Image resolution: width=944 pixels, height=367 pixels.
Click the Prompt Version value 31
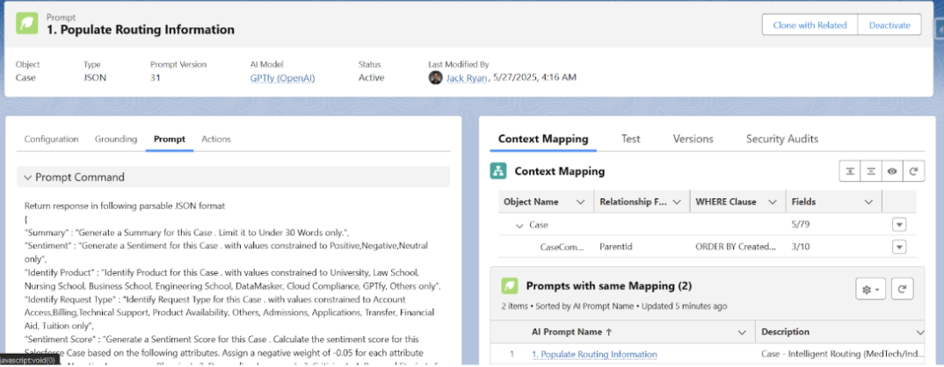156,77
